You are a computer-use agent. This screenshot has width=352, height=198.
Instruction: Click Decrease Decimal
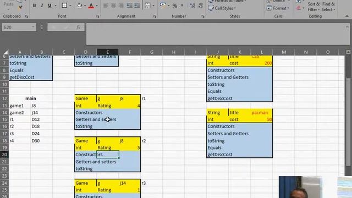(200, 5)
